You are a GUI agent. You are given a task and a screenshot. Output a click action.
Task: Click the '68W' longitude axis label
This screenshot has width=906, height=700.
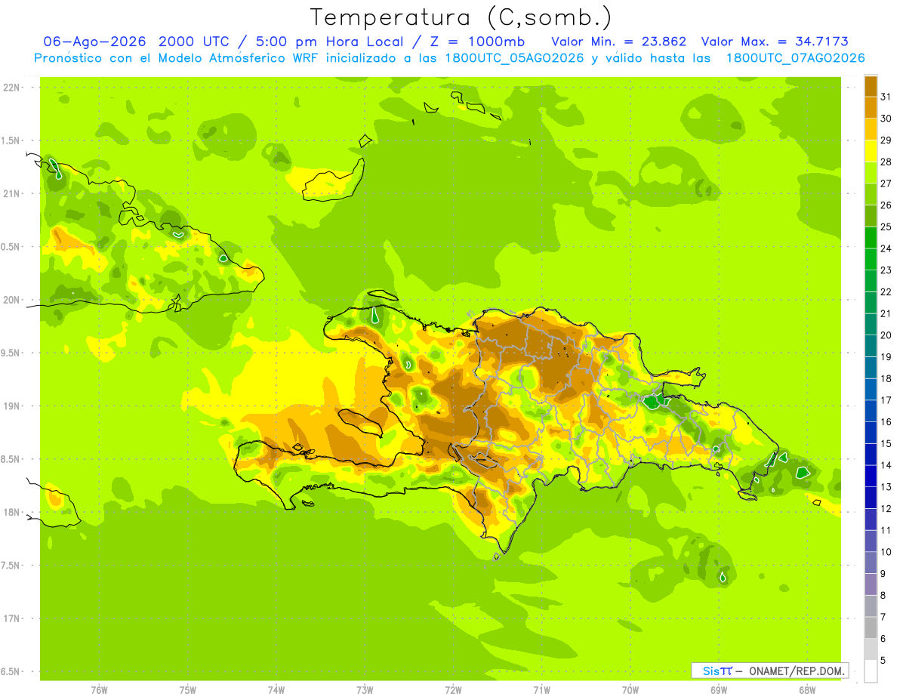(807, 689)
